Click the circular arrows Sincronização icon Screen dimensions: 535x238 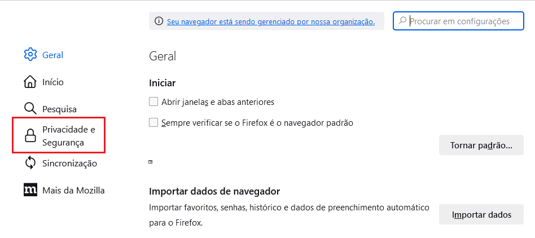[30, 163]
